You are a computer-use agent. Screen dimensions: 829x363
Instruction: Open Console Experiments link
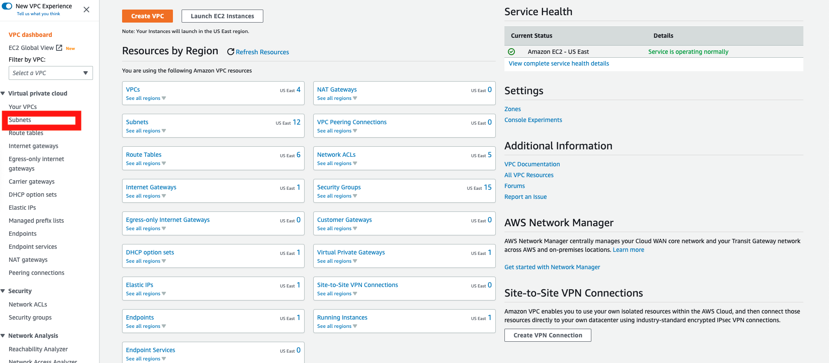click(533, 120)
